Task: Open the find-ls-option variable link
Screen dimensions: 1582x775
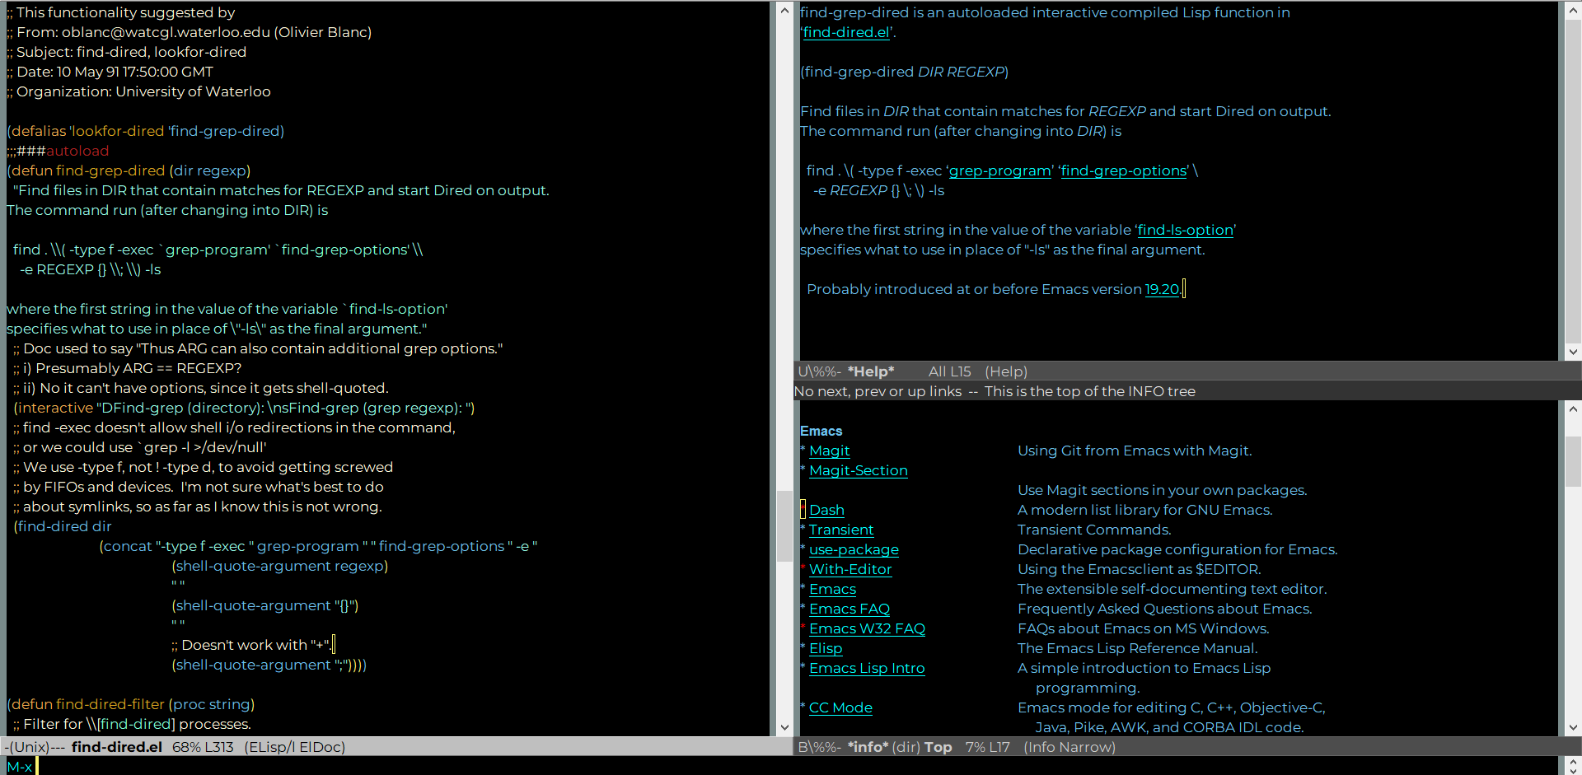Action: [1186, 230]
